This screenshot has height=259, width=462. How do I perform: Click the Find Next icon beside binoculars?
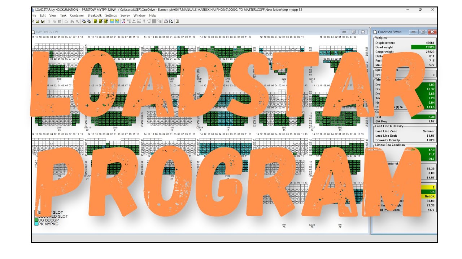point(78,22)
